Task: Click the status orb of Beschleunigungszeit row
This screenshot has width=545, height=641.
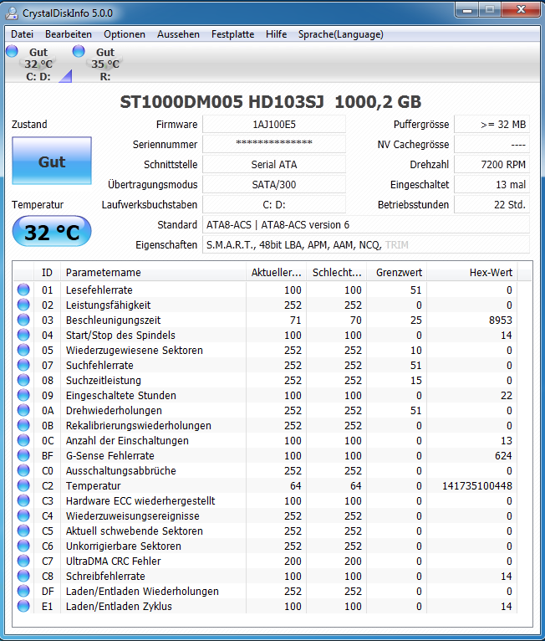Action: (x=23, y=320)
